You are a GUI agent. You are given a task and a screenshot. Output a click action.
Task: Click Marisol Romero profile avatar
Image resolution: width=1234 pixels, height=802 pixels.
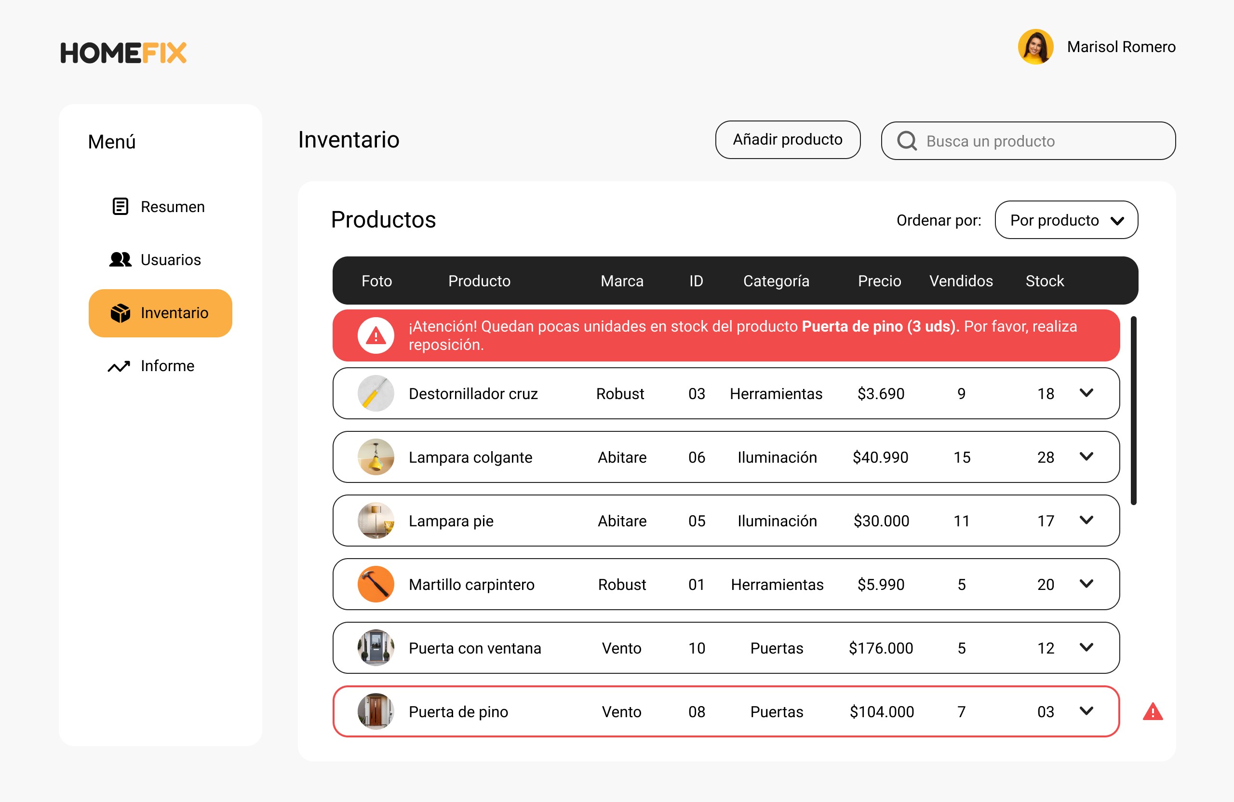pyautogui.click(x=1035, y=47)
